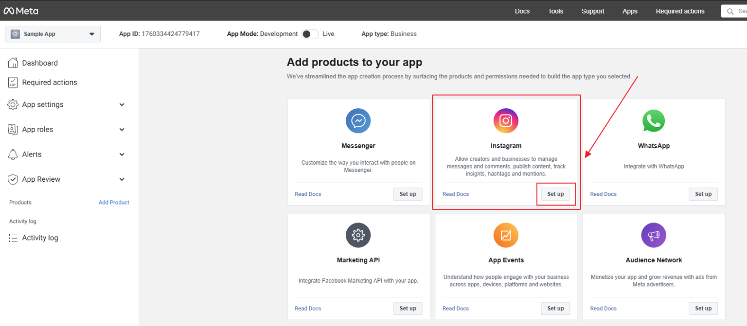
Task: Select the WhatsApp product icon
Action: pyautogui.click(x=654, y=120)
